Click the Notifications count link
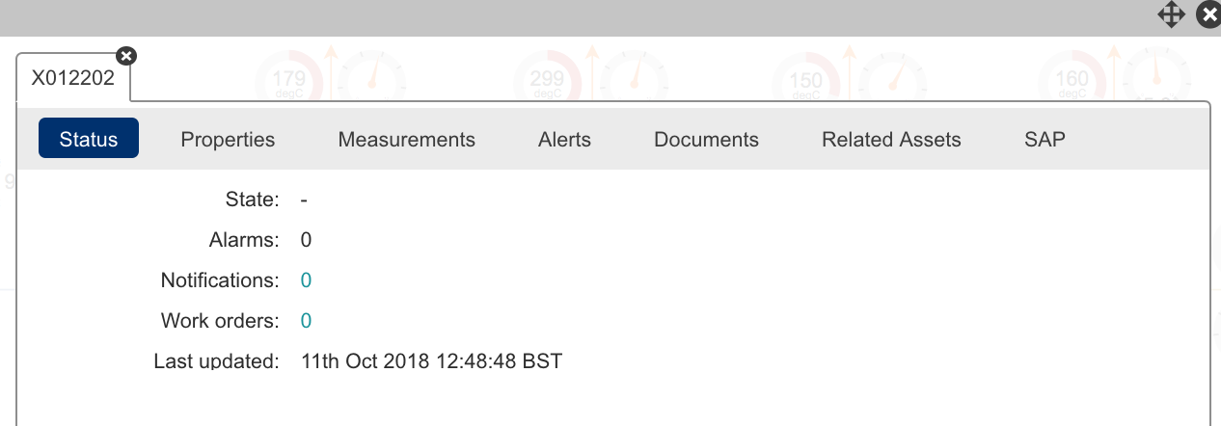The width and height of the screenshot is (1221, 426). pyautogui.click(x=307, y=280)
